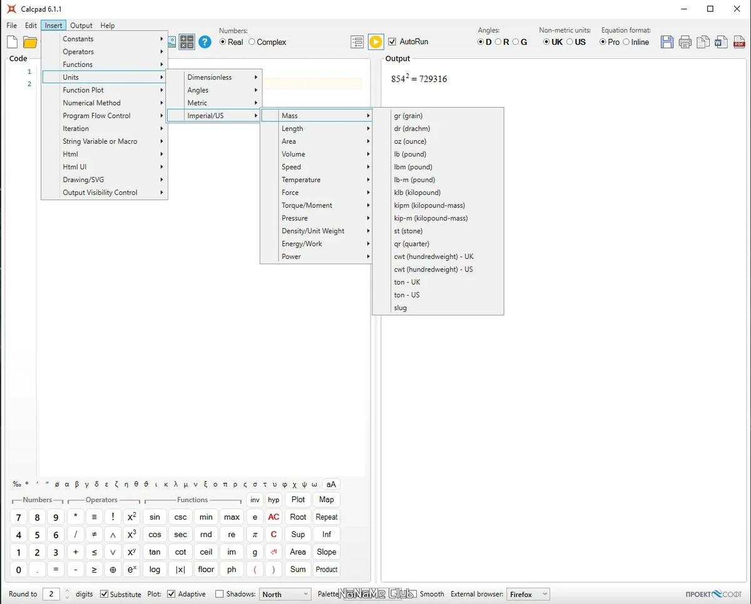
Task: Choose US non-metric units
Action: click(x=576, y=42)
